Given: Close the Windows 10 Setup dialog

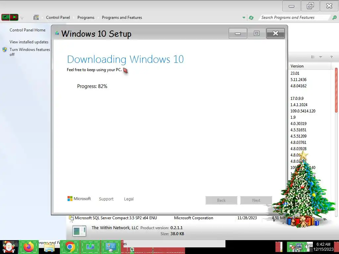Looking at the screenshot, I should tap(275, 33).
